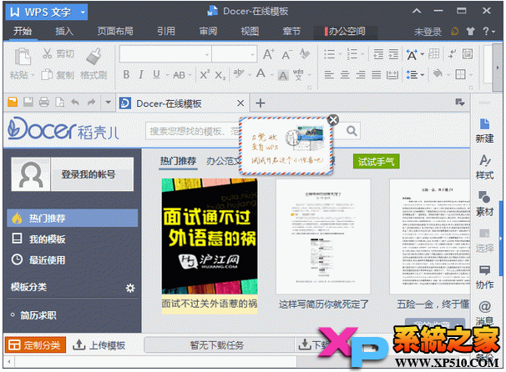Open the 这样写简历你就死定了 template thumbnail
506x372 pixels.
323,237
